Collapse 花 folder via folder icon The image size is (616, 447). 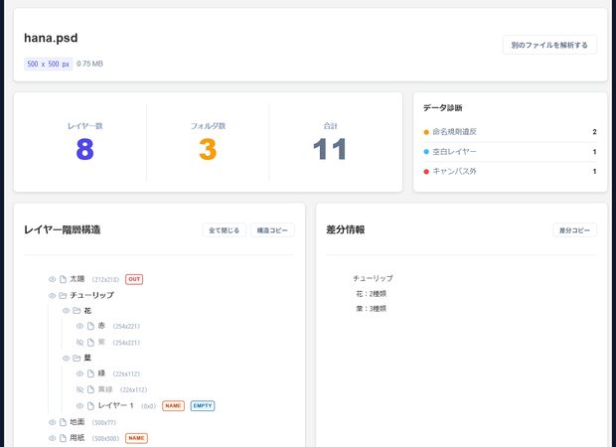(x=77, y=311)
